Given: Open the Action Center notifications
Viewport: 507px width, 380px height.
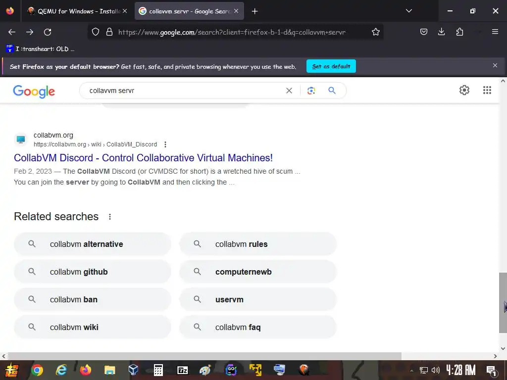Looking at the screenshot, I should [x=491, y=370].
